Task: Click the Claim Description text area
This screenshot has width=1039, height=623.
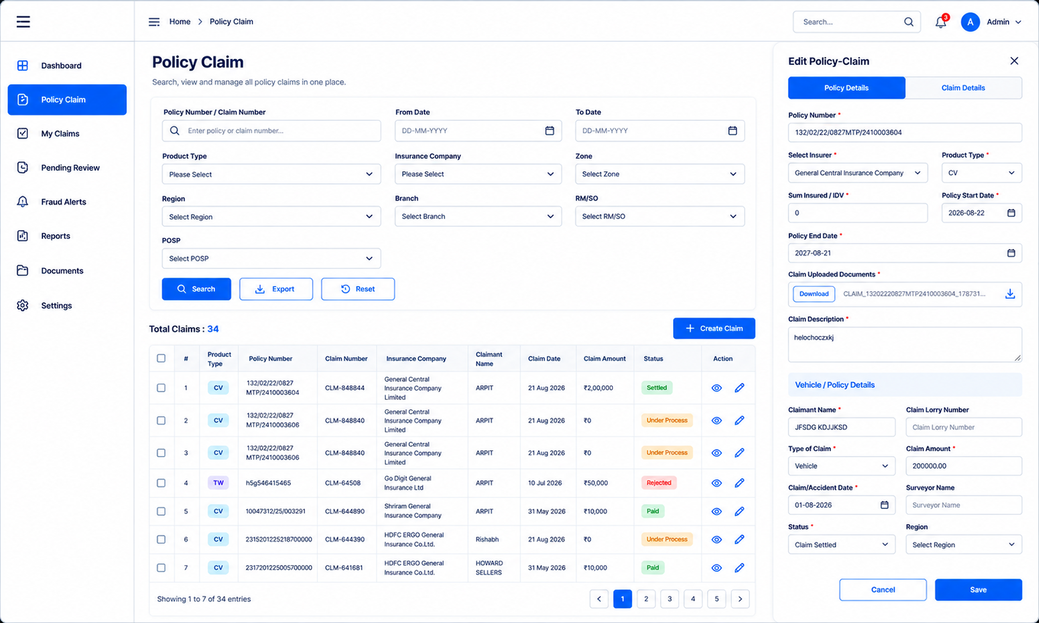Action: click(x=905, y=345)
